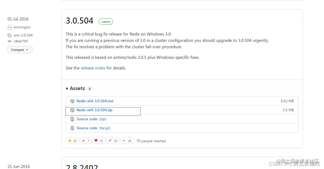Collapse the Assets section triangle
This screenshot has width=324, height=169.
click(67, 89)
